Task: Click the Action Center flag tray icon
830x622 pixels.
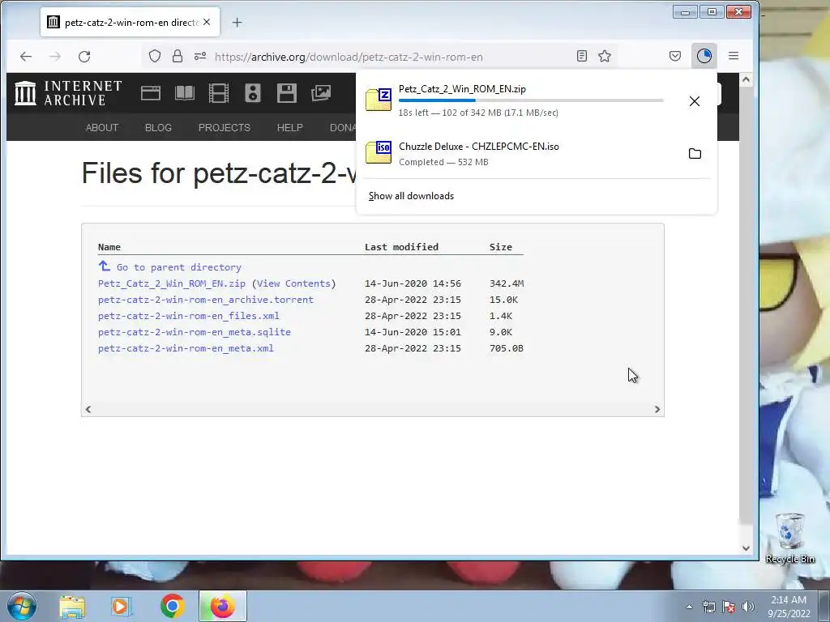Action: pos(729,607)
